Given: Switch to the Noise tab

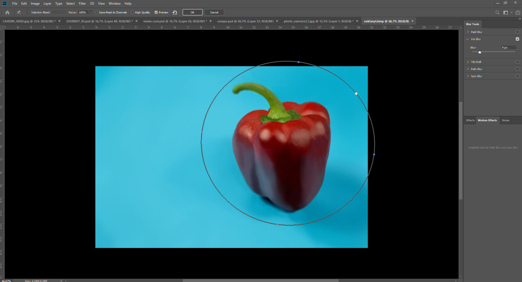Looking at the screenshot, I should [x=505, y=120].
